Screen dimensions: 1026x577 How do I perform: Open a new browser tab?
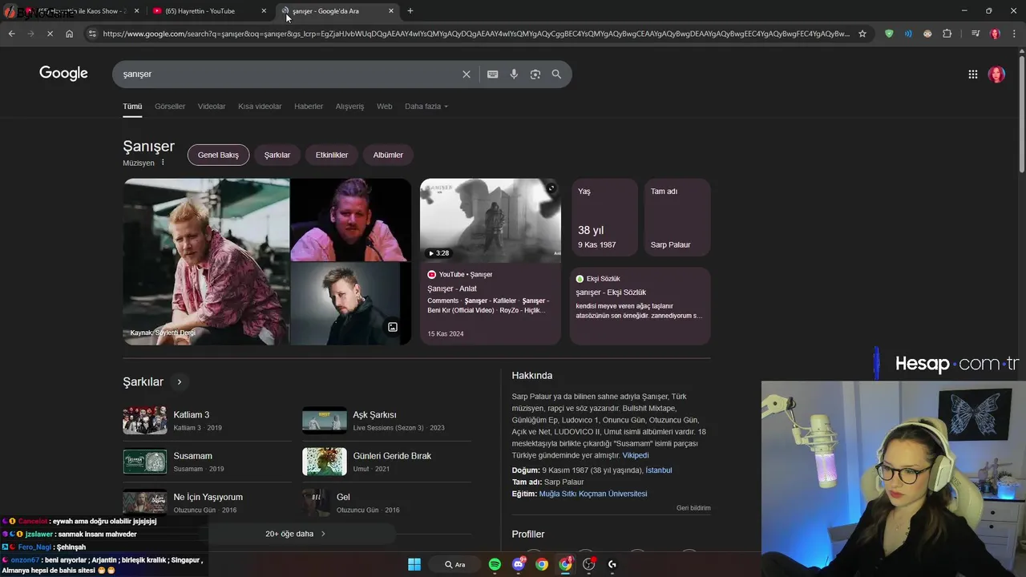[410, 11]
